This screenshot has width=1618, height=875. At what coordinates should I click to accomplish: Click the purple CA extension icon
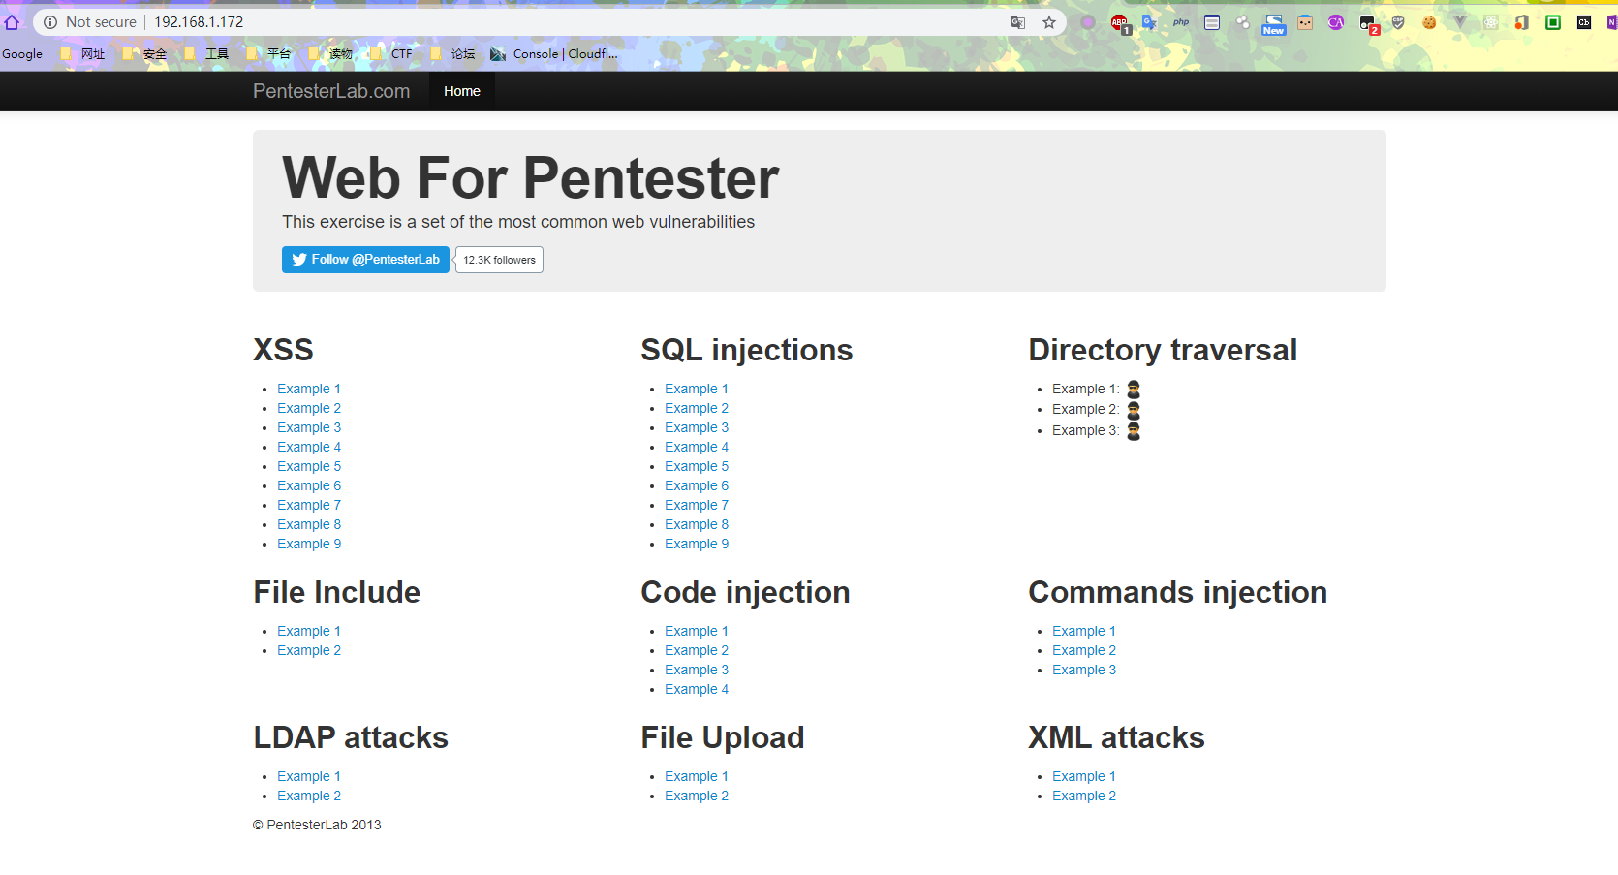click(x=1336, y=22)
